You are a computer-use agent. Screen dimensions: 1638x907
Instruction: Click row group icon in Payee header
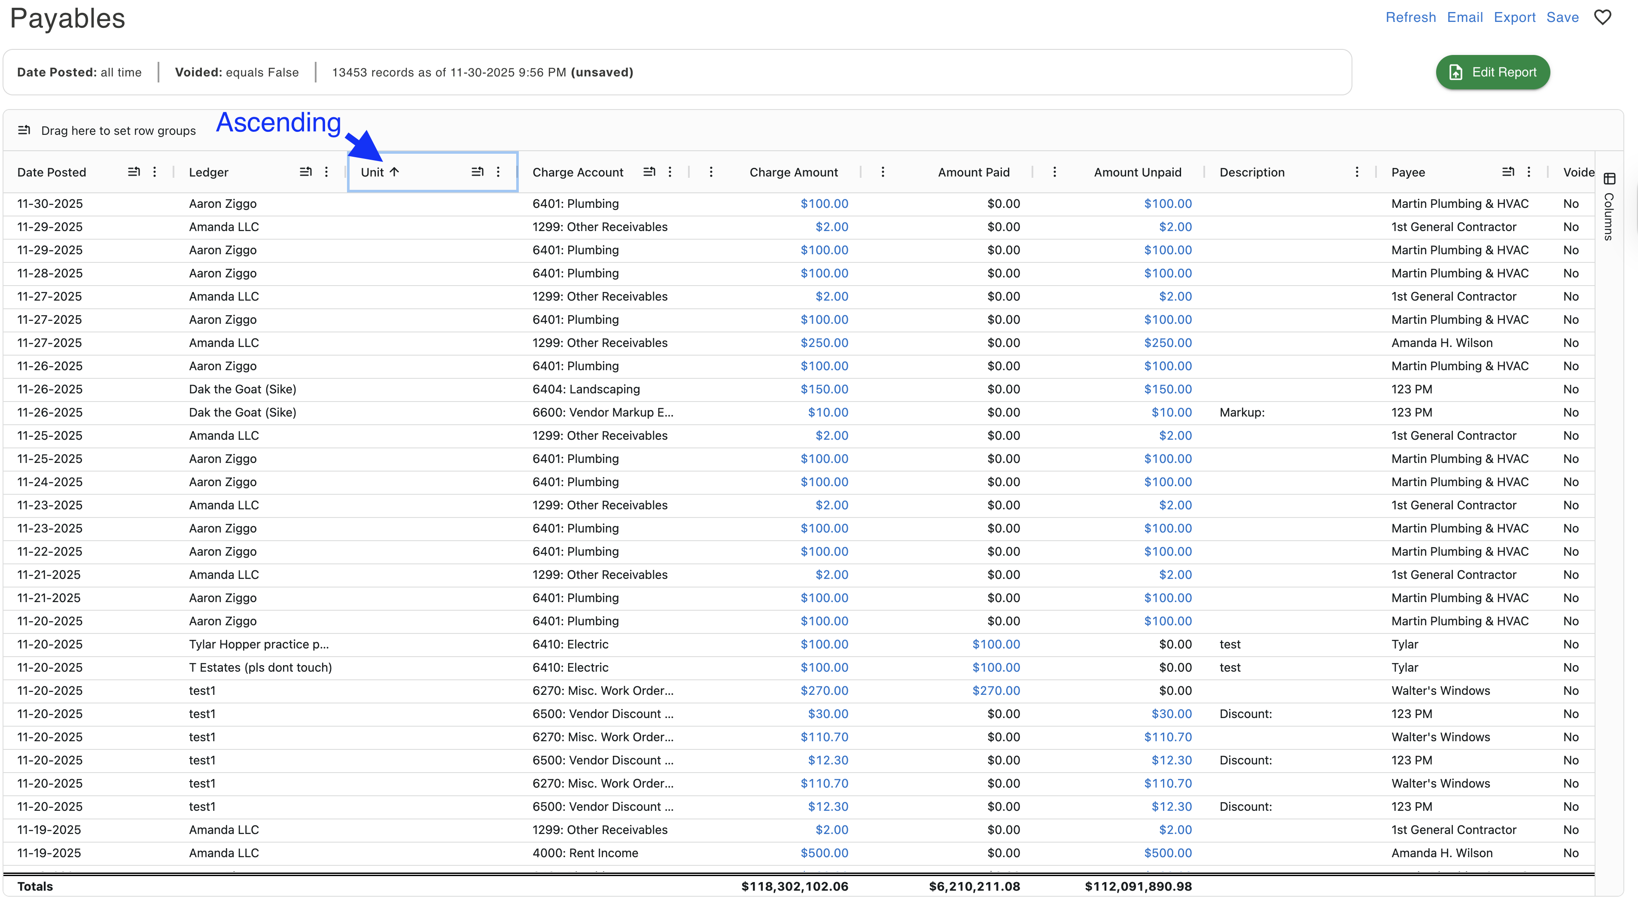(1507, 172)
